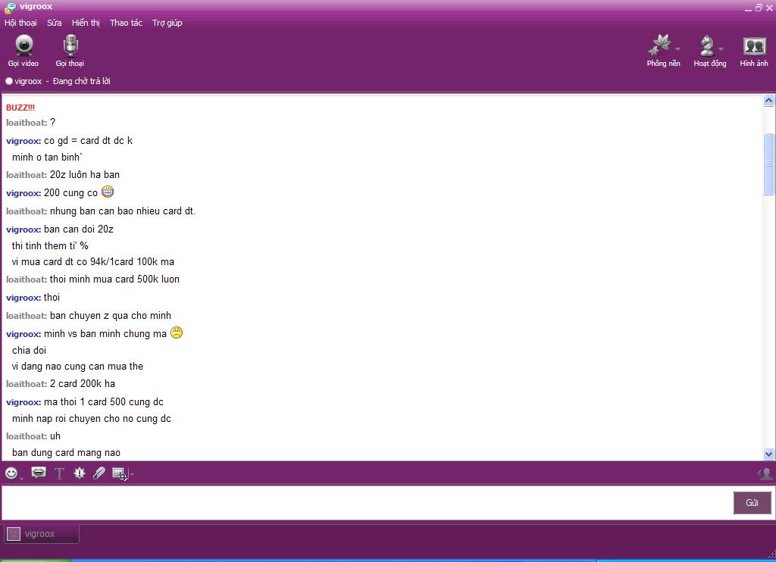
Task: Expand the emoticon dropdown arrow
Action: pos(20,478)
